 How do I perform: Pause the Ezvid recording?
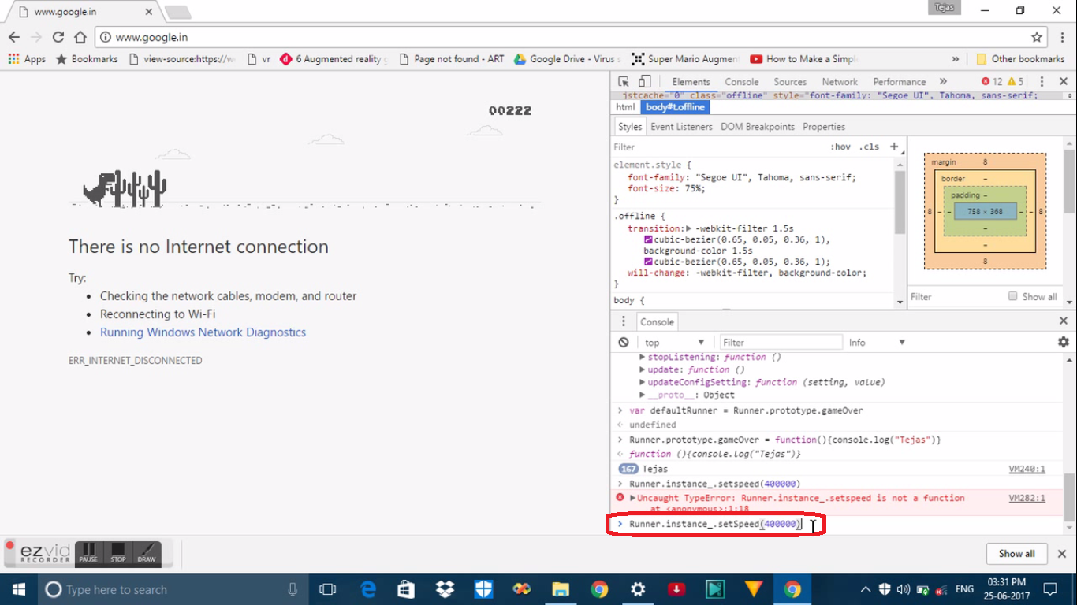click(88, 553)
